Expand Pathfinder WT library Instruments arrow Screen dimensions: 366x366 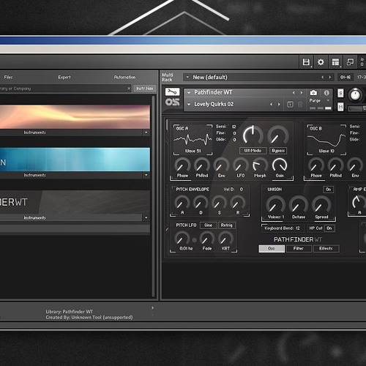[146, 217]
